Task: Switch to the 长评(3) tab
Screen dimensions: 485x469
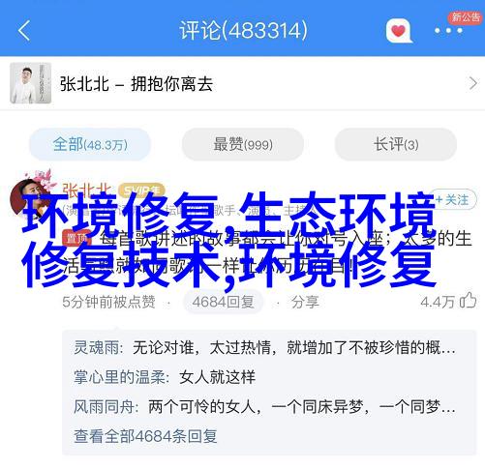Action: point(396,144)
